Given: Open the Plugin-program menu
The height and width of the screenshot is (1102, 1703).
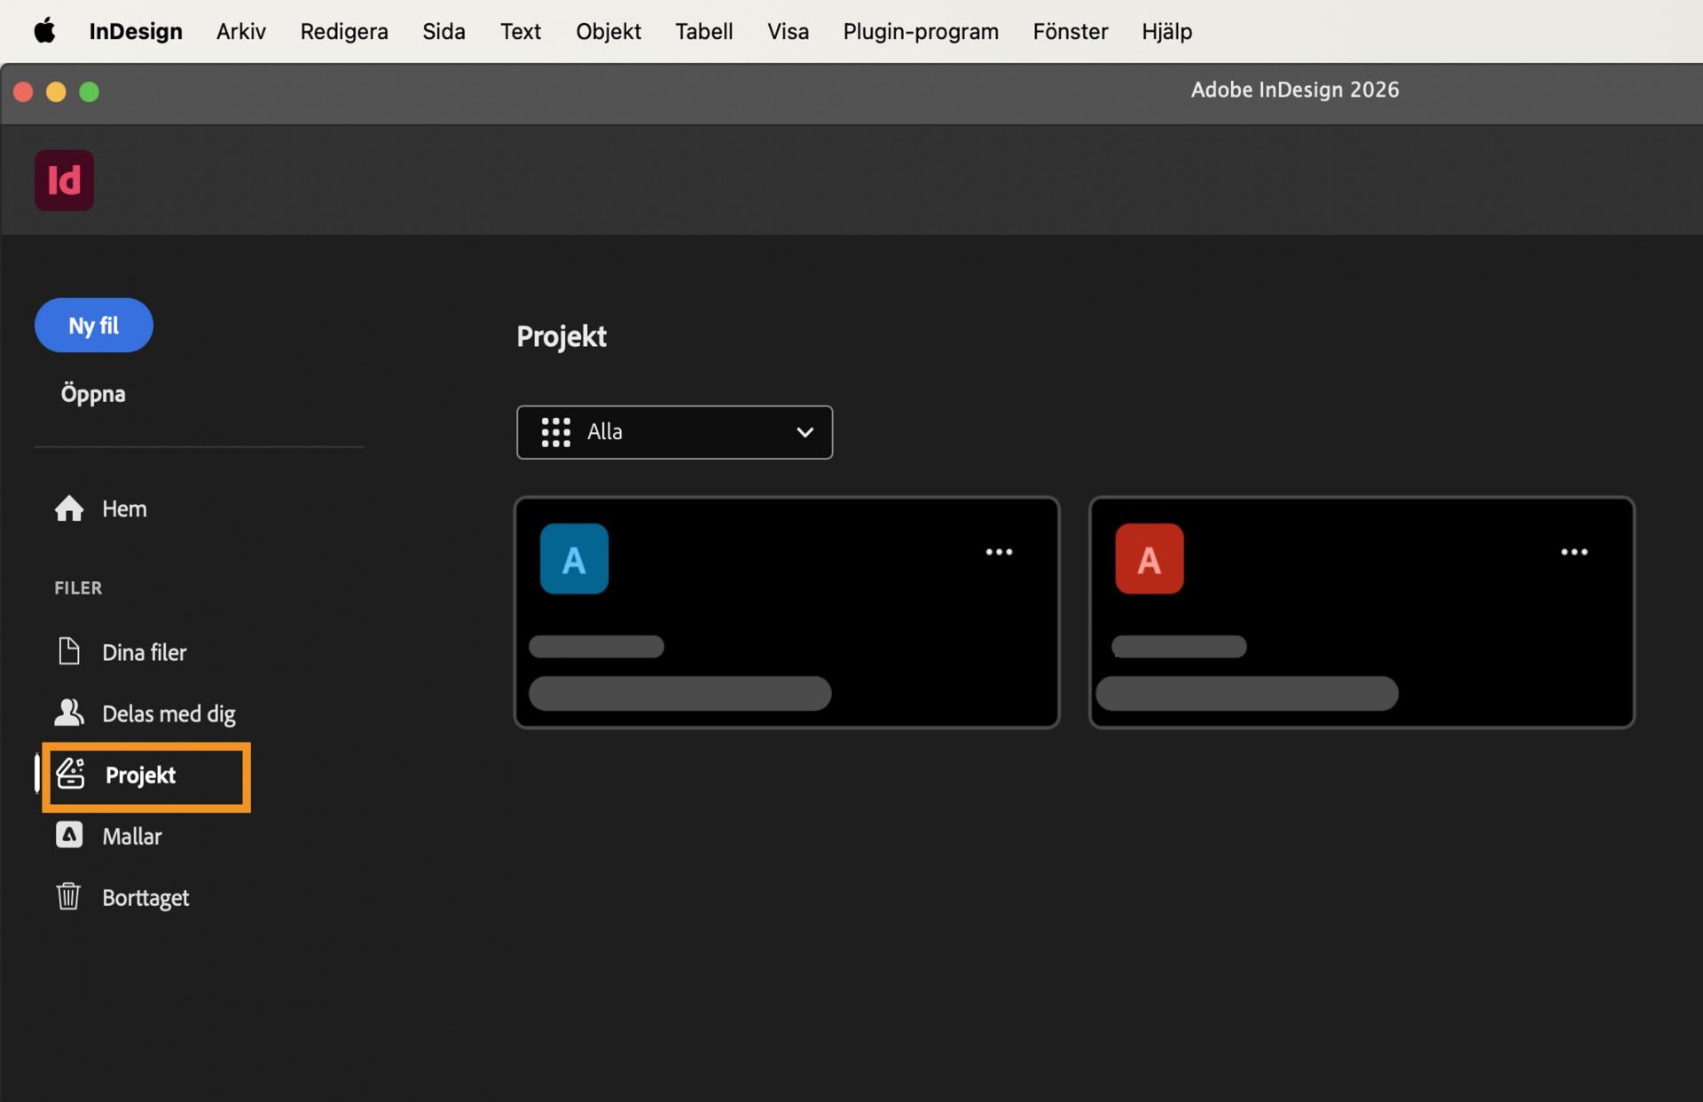Looking at the screenshot, I should pyautogui.click(x=920, y=31).
